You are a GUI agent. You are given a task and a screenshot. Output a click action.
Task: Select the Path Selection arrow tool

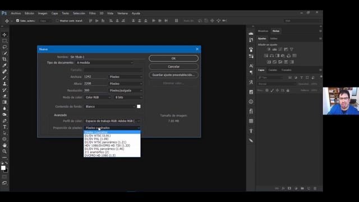(x=4, y=133)
